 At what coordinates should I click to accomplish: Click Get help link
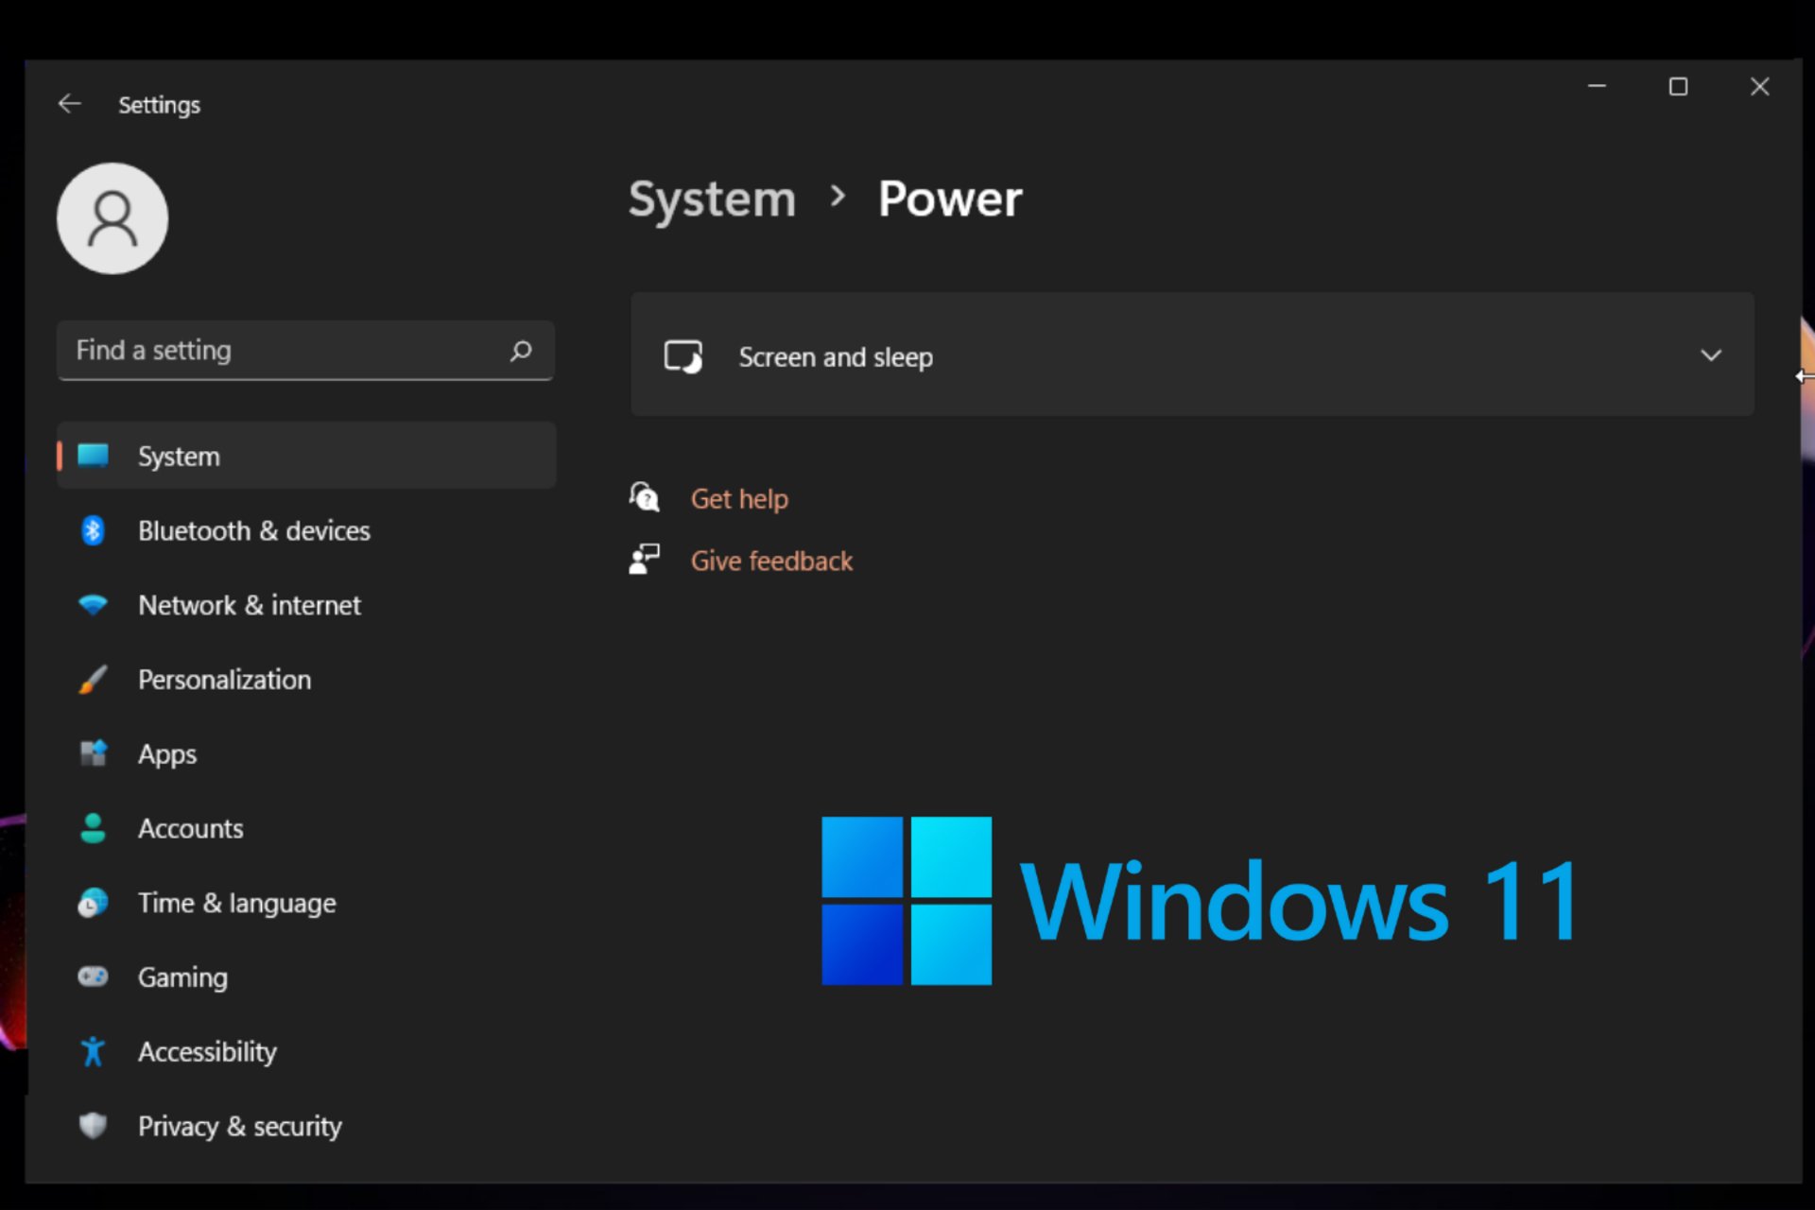pos(740,497)
